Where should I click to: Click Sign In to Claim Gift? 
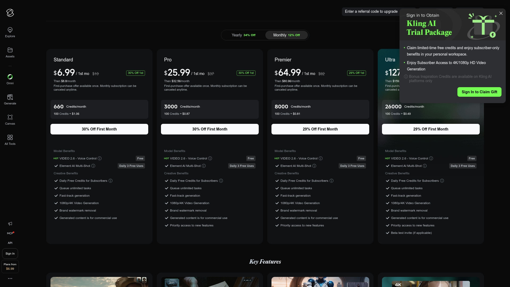(x=479, y=92)
